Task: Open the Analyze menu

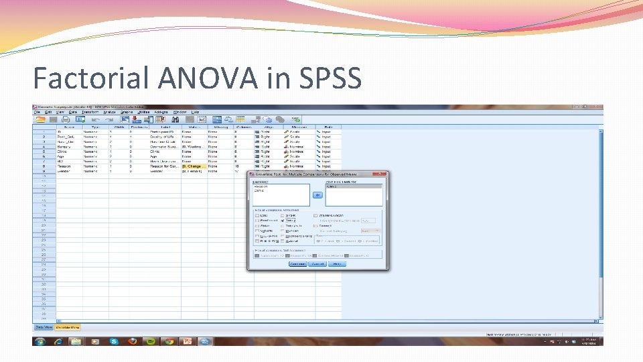Action: point(109,112)
